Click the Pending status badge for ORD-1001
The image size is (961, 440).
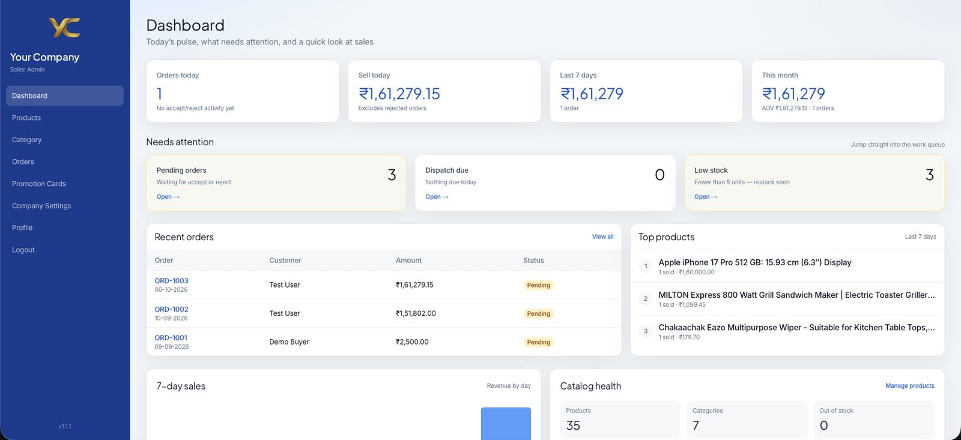(x=538, y=342)
